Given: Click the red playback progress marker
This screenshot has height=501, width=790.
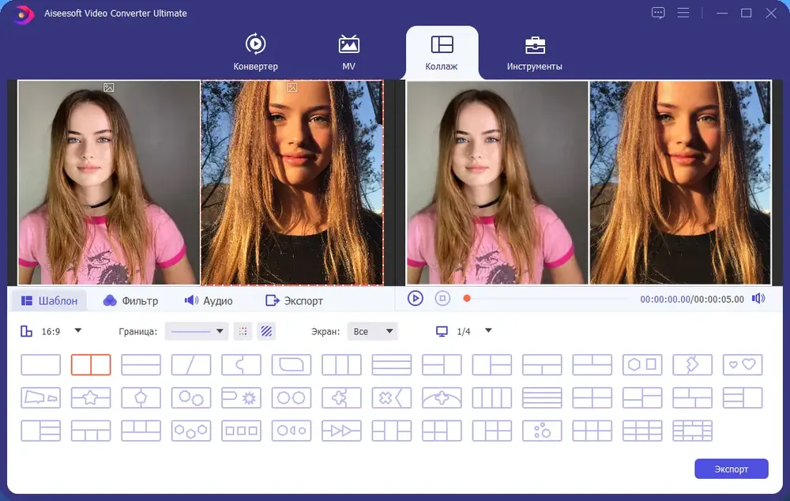Looking at the screenshot, I should point(467,299).
